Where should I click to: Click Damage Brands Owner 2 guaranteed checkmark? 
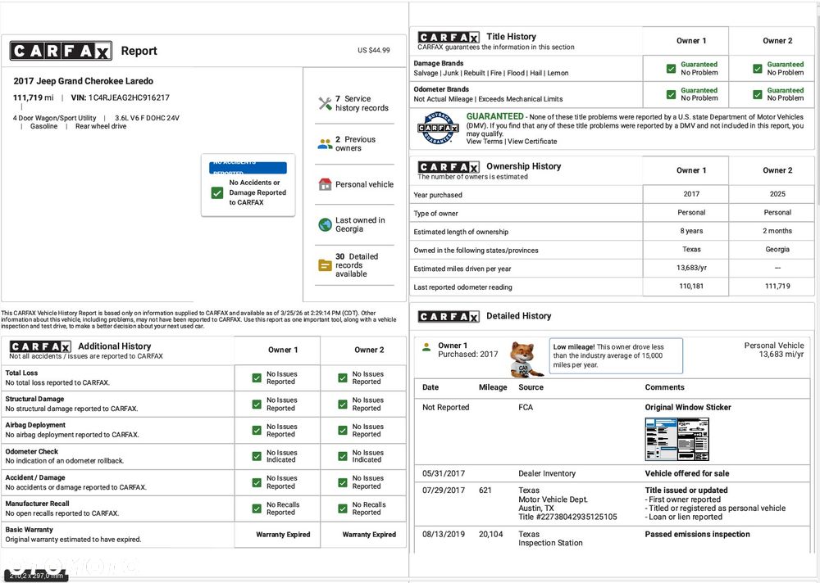(757, 69)
